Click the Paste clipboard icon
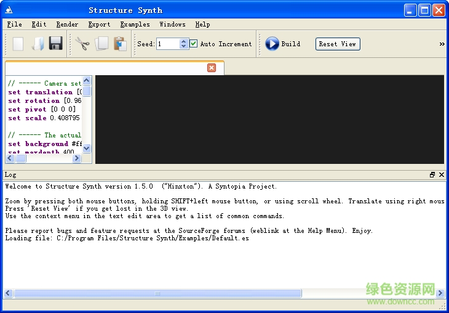 (x=120, y=44)
